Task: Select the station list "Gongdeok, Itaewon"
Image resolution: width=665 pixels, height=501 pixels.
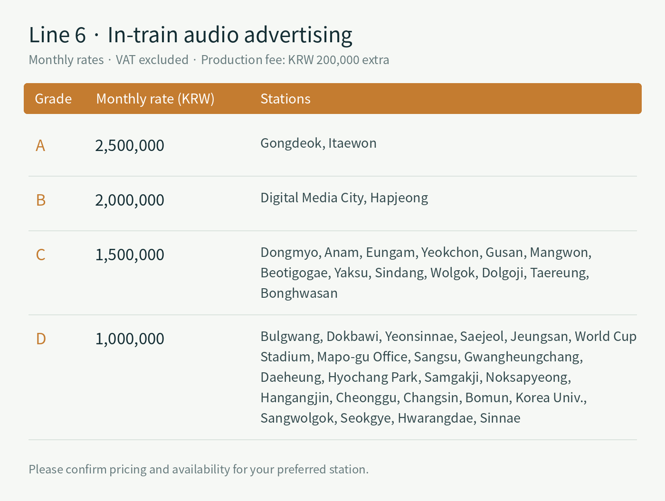Action: click(318, 143)
